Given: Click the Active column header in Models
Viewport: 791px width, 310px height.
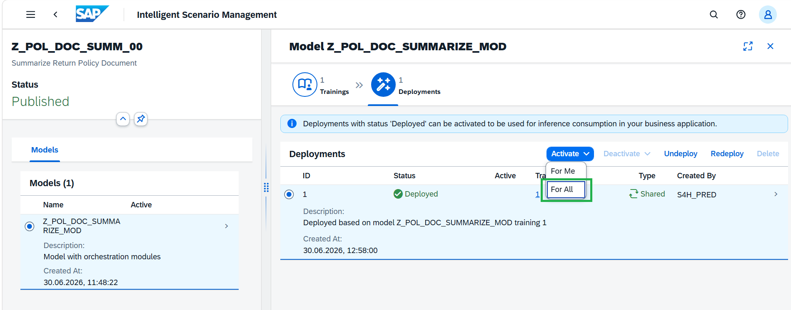Looking at the screenshot, I should point(141,205).
